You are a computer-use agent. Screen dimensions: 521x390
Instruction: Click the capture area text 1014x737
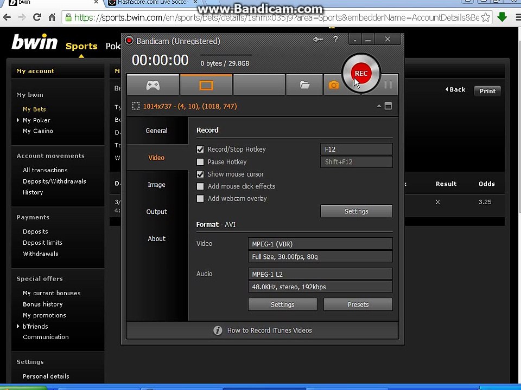[x=190, y=107]
